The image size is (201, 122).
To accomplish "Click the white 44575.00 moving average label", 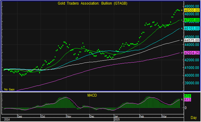I will [191, 40].
